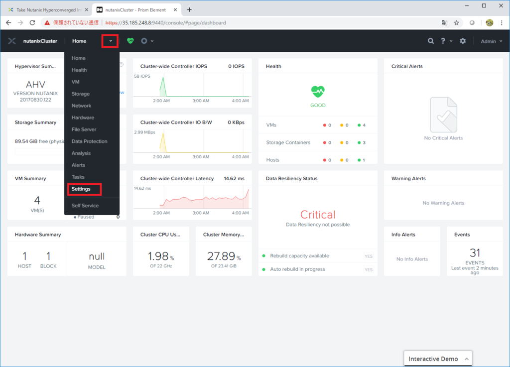This screenshot has width=510, height=367.
Task: Select Analysis in the navigation menu
Action: (81, 153)
